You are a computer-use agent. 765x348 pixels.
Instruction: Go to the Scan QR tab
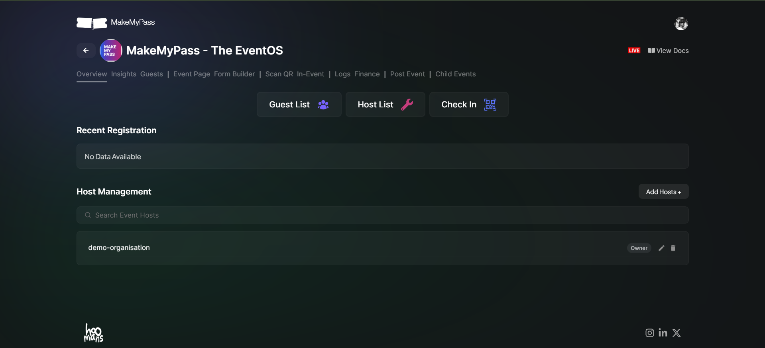pyautogui.click(x=279, y=74)
